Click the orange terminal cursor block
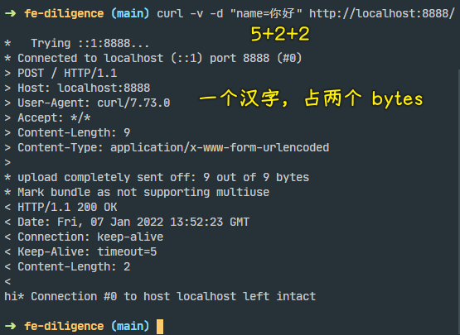The width and height of the screenshot is (460, 335). (x=160, y=327)
